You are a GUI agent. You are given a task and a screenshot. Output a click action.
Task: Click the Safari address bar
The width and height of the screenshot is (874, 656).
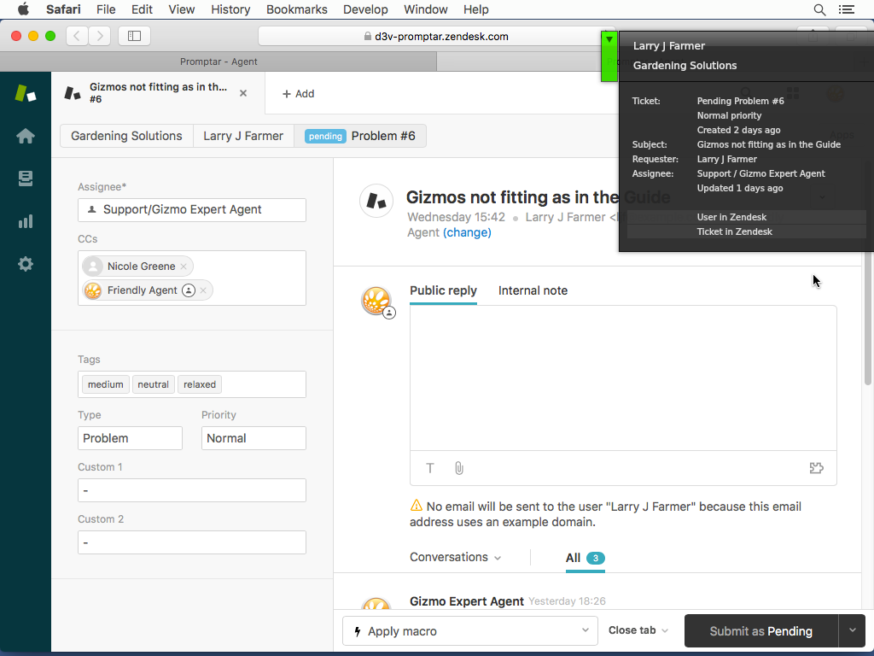(x=436, y=36)
